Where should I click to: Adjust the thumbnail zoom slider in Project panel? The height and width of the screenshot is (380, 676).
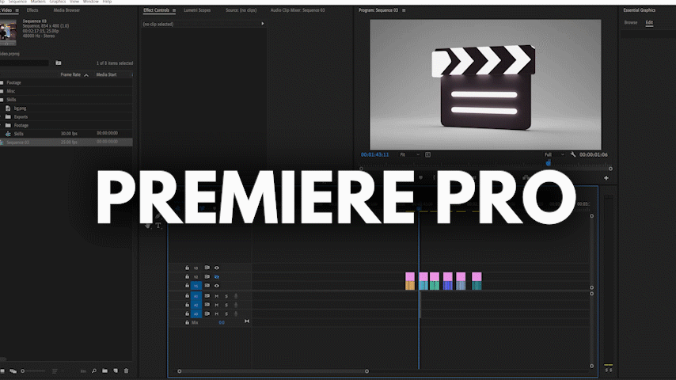(33, 371)
